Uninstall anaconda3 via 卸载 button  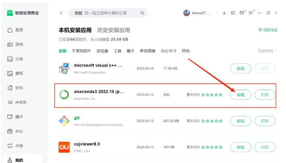click(241, 95)
